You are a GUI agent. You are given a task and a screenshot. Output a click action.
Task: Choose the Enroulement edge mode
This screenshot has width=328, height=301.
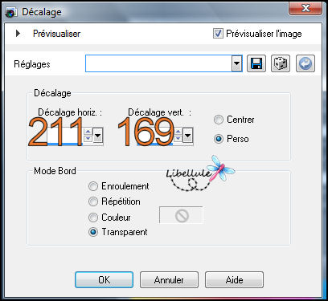93,186
